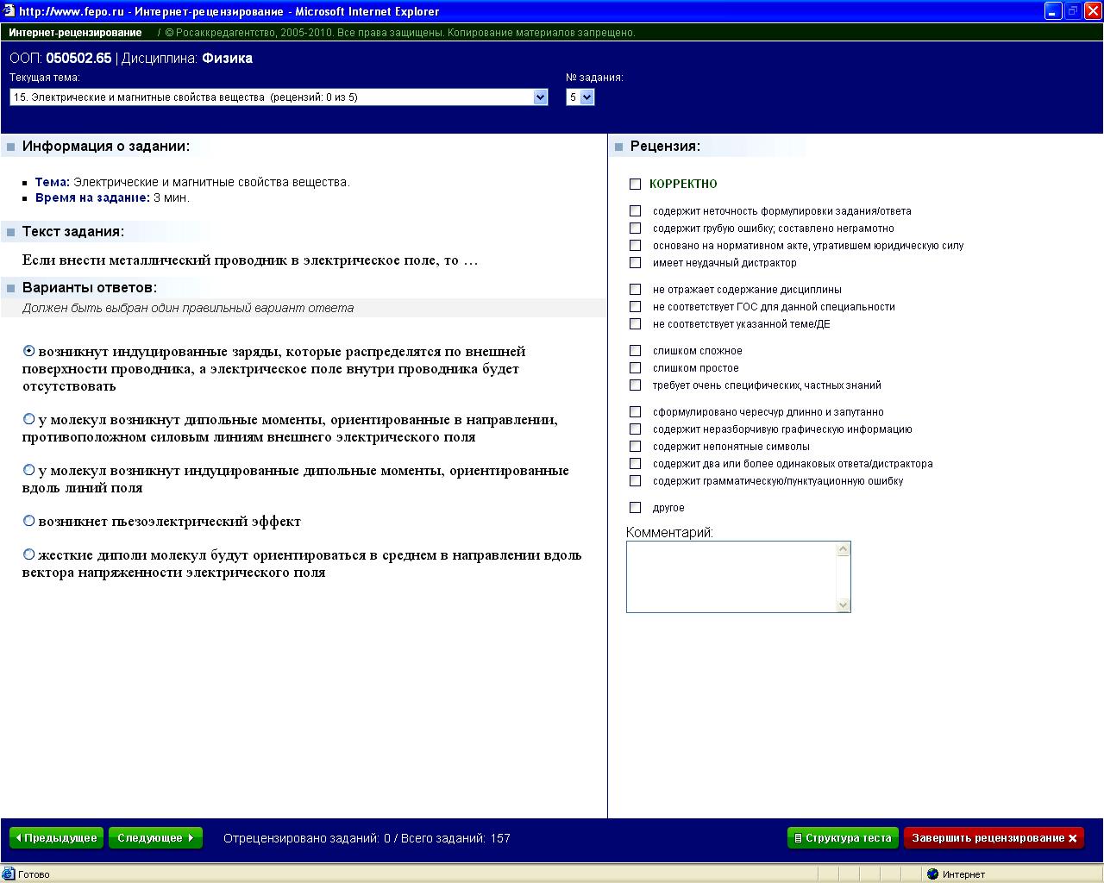Viewport: 1104px width, 883px height.
Task: Click 'Информация о задании:' heading
Action: click(x=106, y=147)
